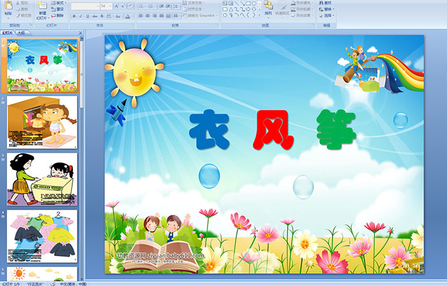The height and width of the screenshot is (286, 447).
Task: Open the Columns dropdown
Action: 176,16
